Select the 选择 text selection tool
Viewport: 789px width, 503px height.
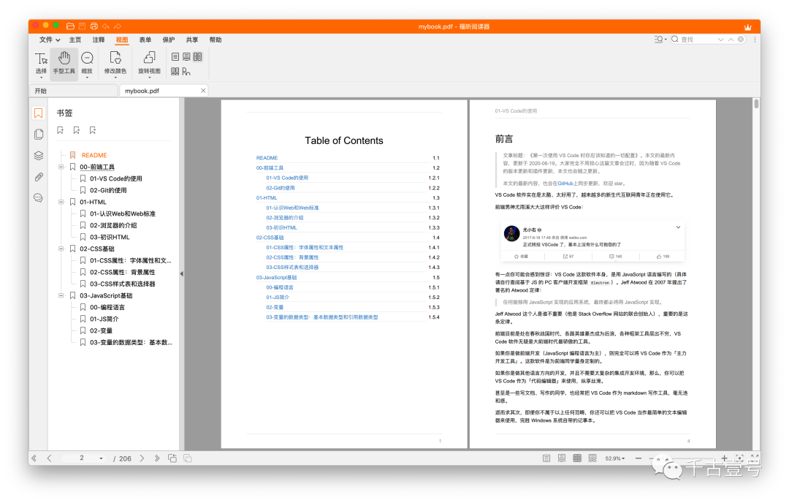click(x=41, y=64)
